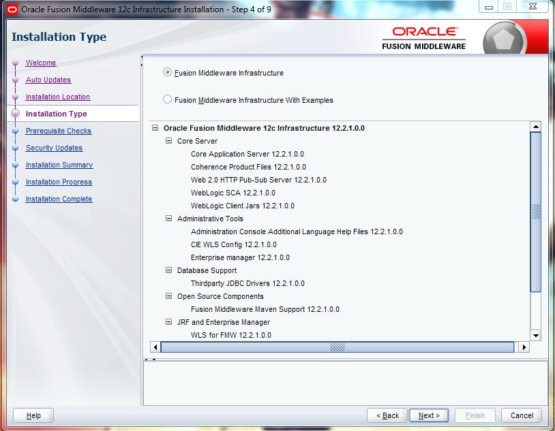Click the Database Support label

click(x=207, y=270)
